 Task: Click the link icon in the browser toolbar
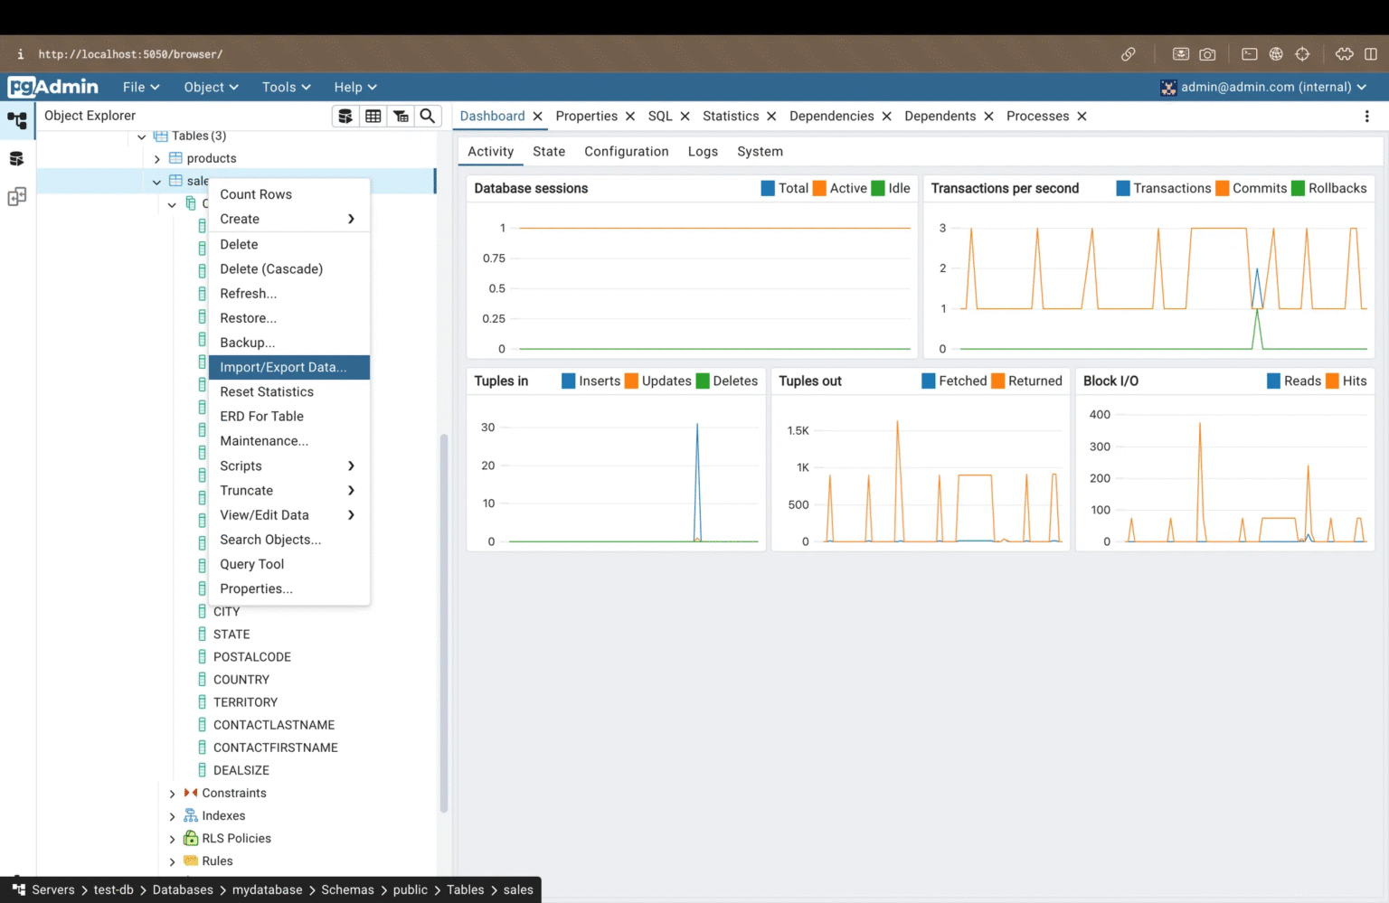point(1129,54)
